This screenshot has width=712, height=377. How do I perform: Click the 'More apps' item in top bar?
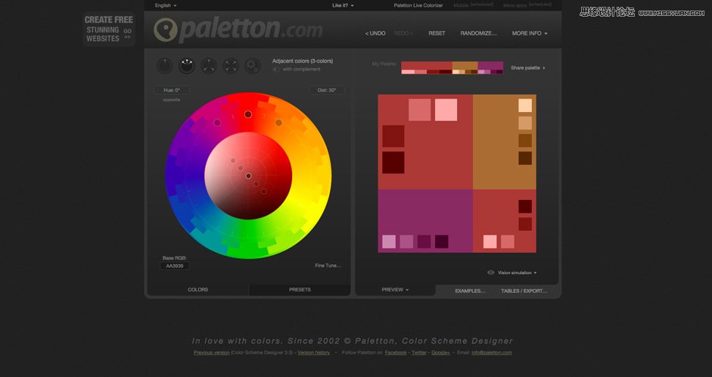527,5
